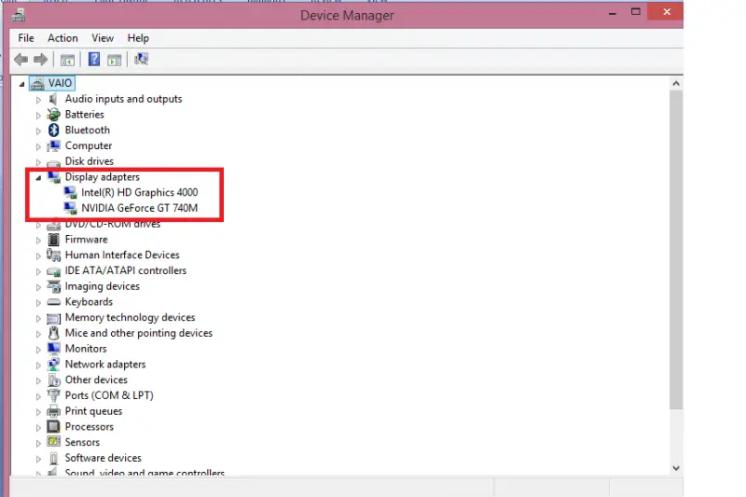Click the Human Interface Devices icon

54,255
